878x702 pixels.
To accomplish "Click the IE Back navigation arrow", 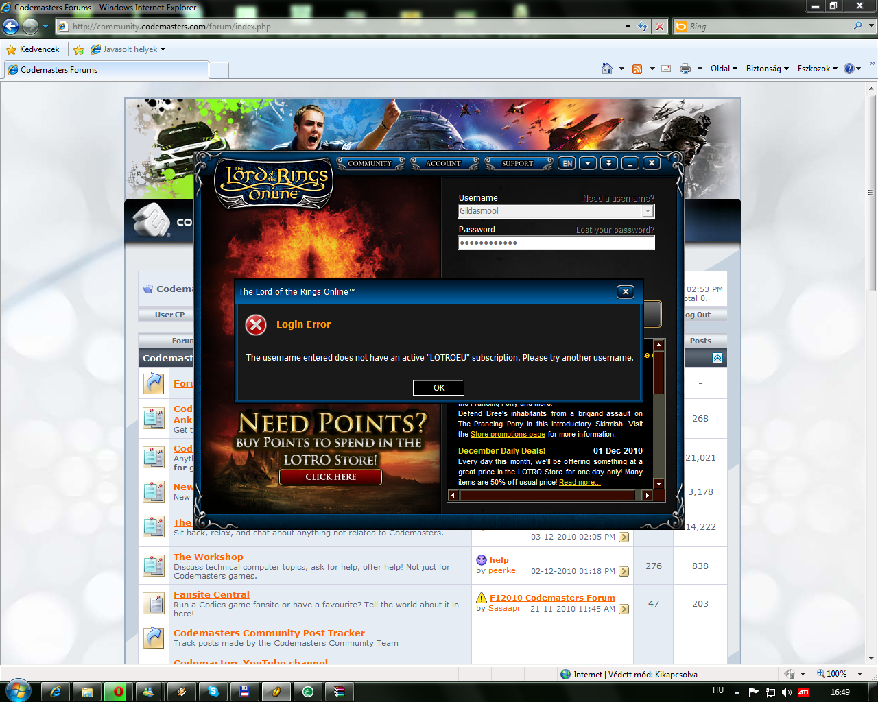I will pyautogui.click(x=11, y=27).
